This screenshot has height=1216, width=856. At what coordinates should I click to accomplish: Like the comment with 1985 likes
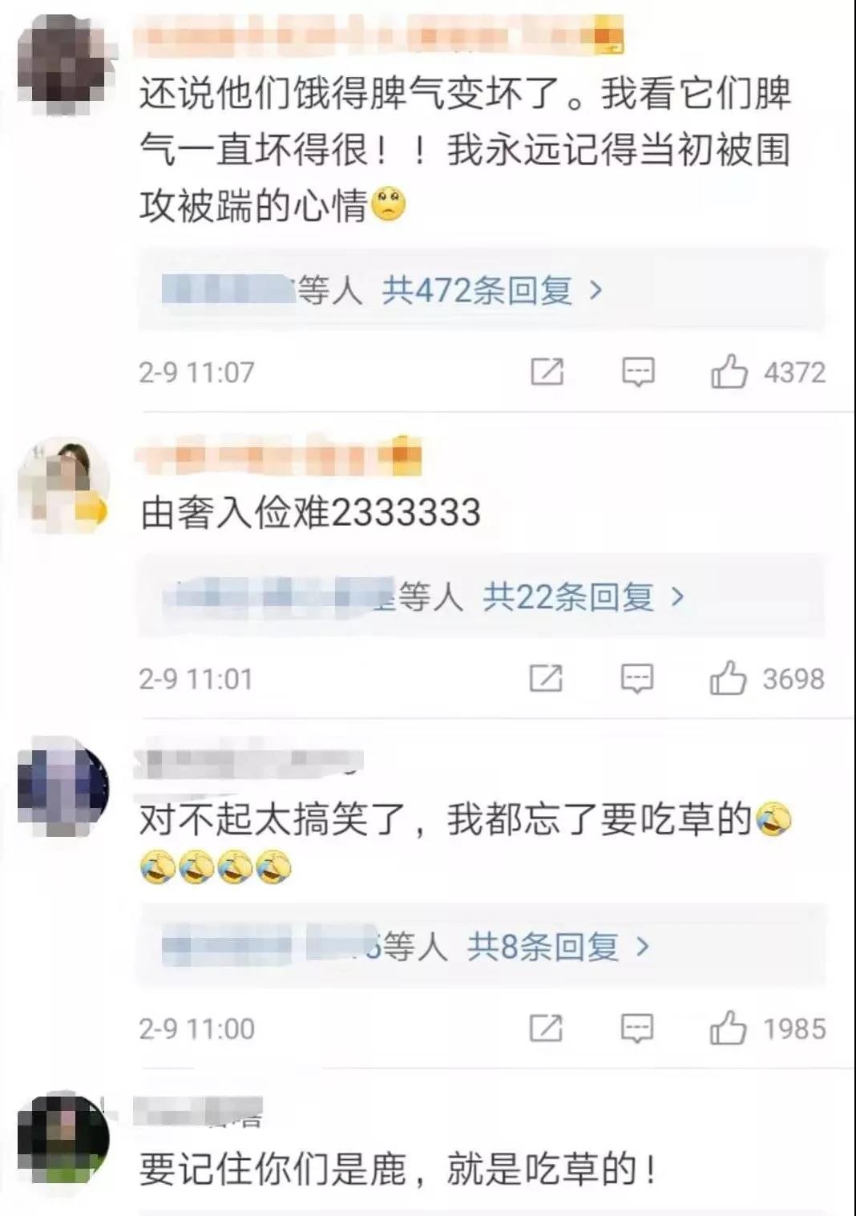point(728,1028)
